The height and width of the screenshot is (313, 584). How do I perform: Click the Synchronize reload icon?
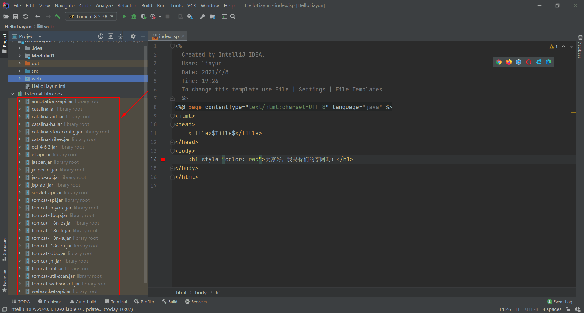pos(26,16)
